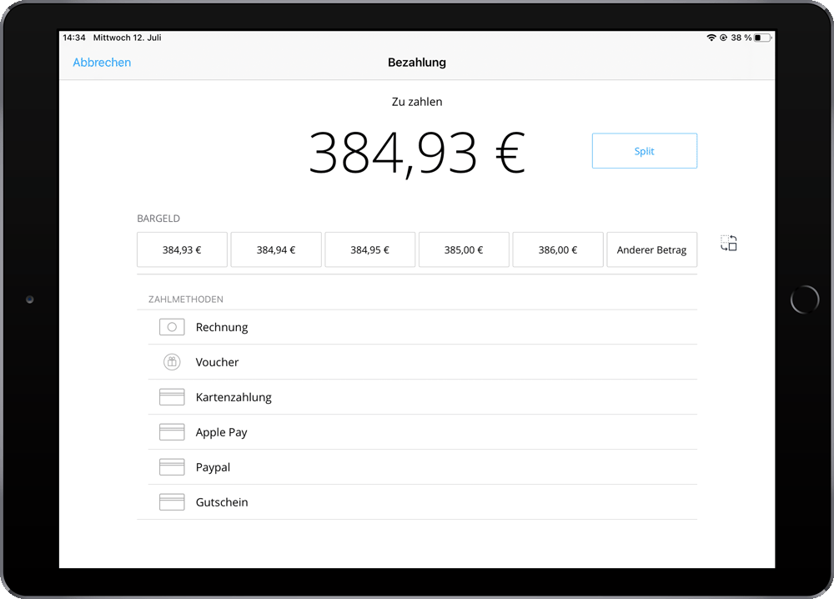Select Gutschein payment method
Viewport: 834px width, 599px height.
pos(422,502)
